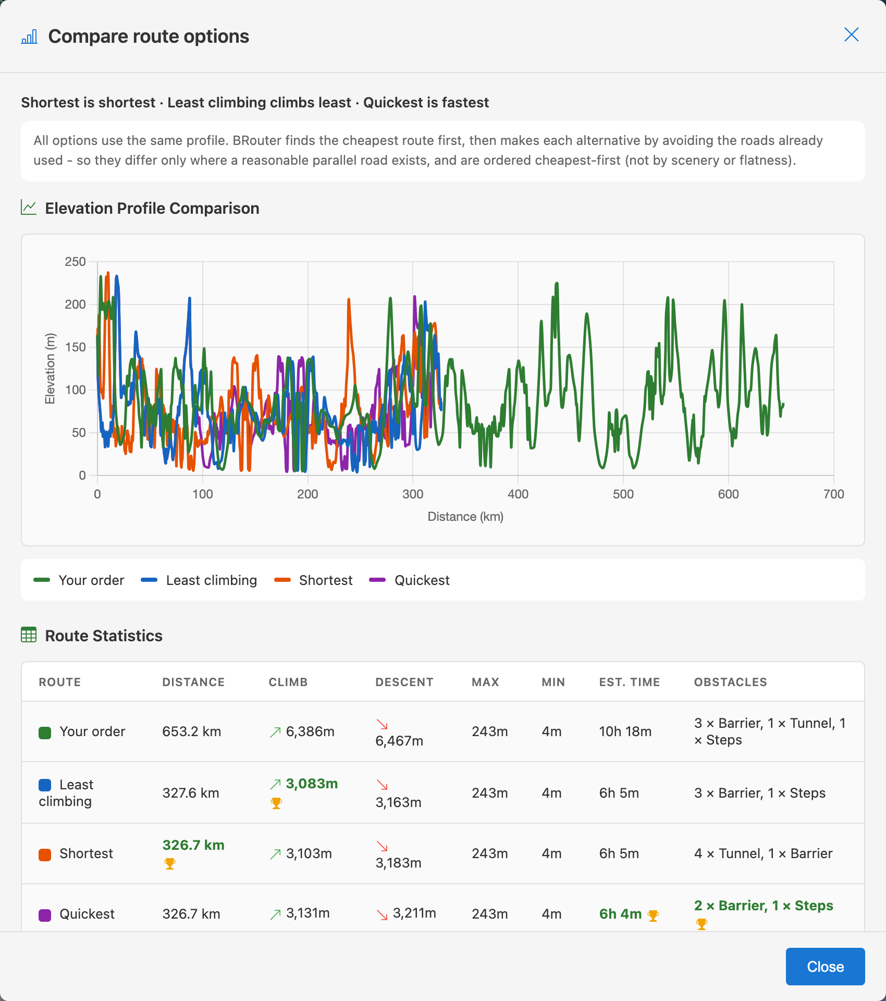Click the 243m max value in the Your order row
This screenshot has width=886, height=1001.
pos(490,731)
